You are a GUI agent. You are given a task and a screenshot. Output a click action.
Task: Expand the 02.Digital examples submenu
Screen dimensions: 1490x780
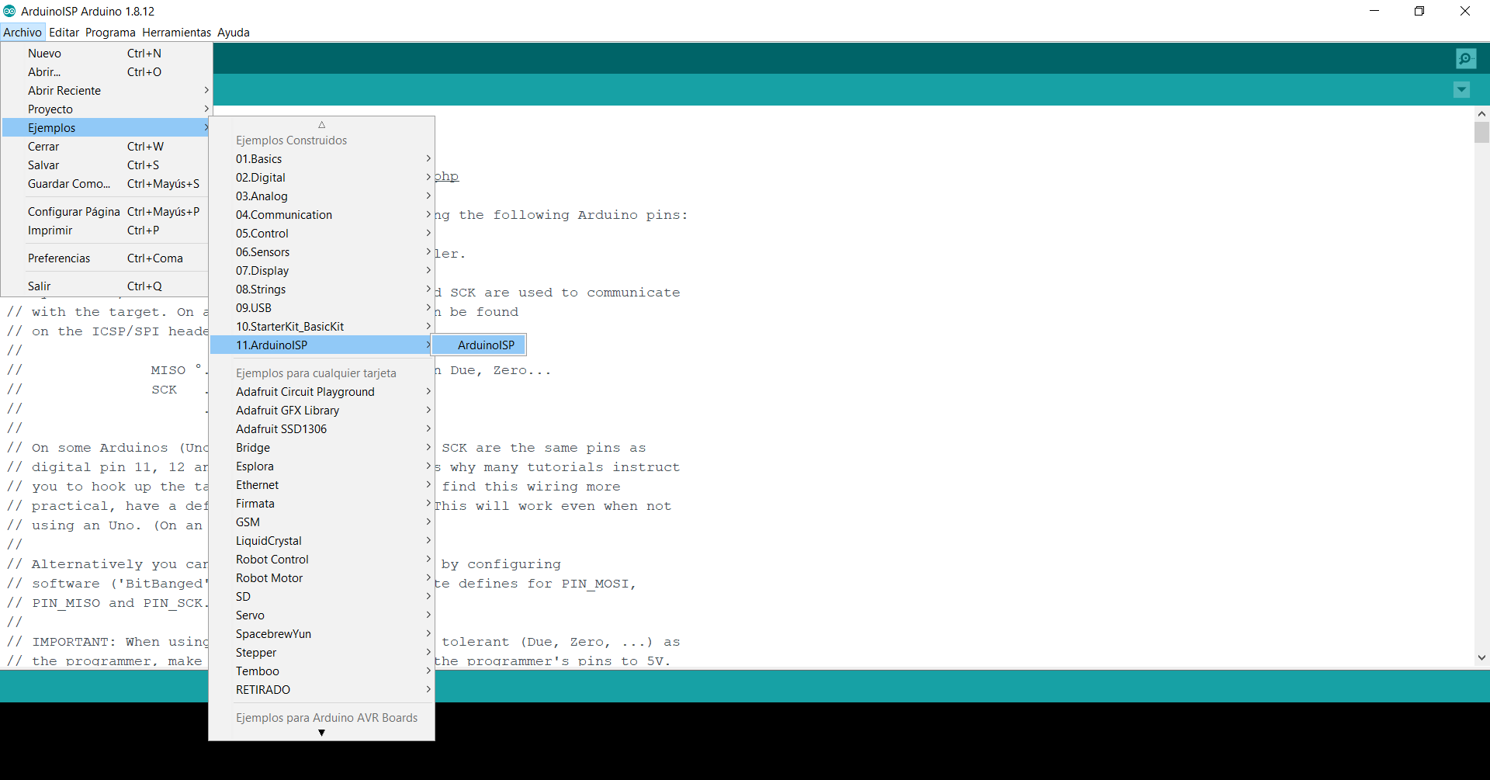(x=321, y=178)
